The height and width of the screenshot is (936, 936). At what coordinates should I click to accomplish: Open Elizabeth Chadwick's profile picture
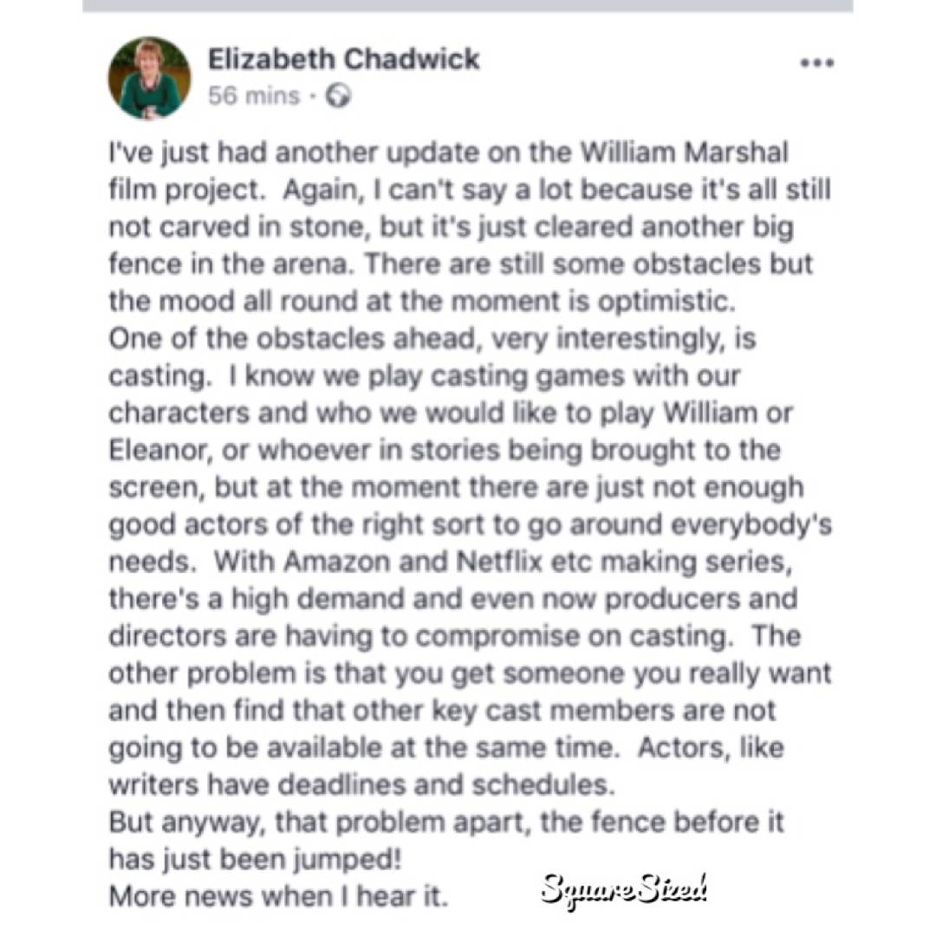click(x=149, y=78)
